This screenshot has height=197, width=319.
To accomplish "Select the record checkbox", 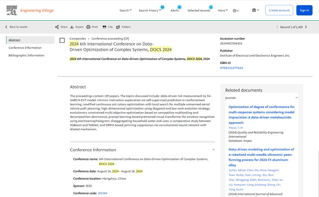I will click(62, 41).
